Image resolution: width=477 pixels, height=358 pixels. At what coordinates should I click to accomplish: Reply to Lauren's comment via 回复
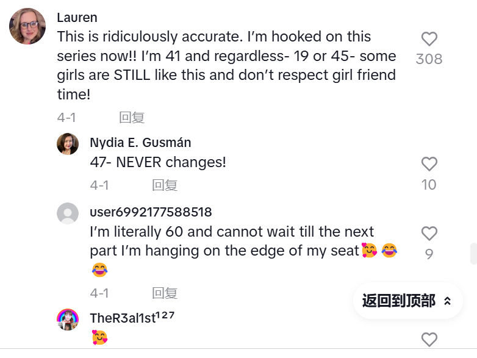point(132,118)
